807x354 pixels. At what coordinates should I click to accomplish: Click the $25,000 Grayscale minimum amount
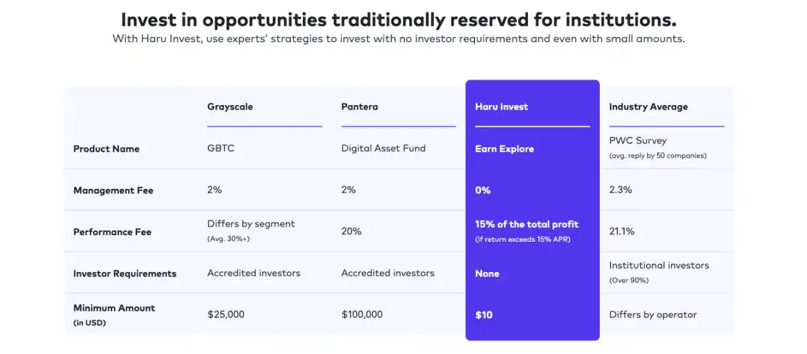point(226,315)
